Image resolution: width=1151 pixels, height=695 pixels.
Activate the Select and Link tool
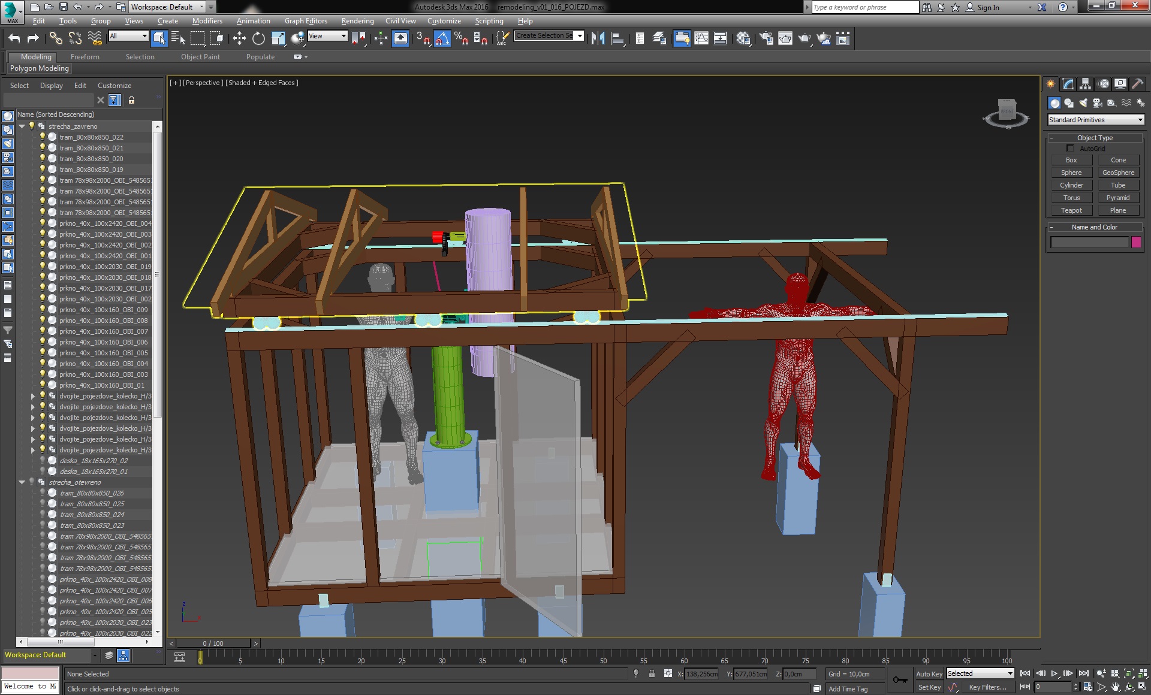pyautogui.click(x=56, y=38)
